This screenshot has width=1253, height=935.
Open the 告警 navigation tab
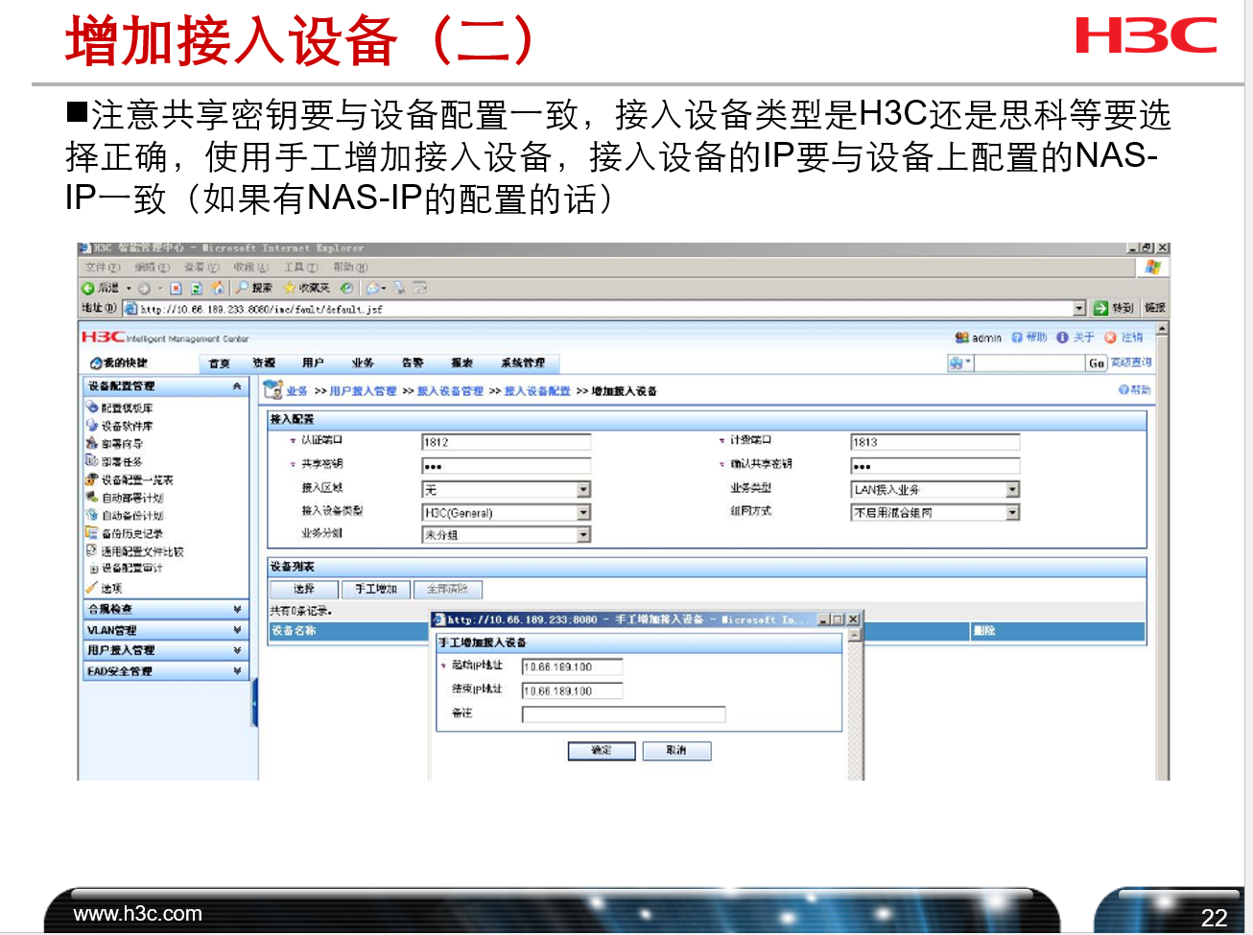(413, 363)
